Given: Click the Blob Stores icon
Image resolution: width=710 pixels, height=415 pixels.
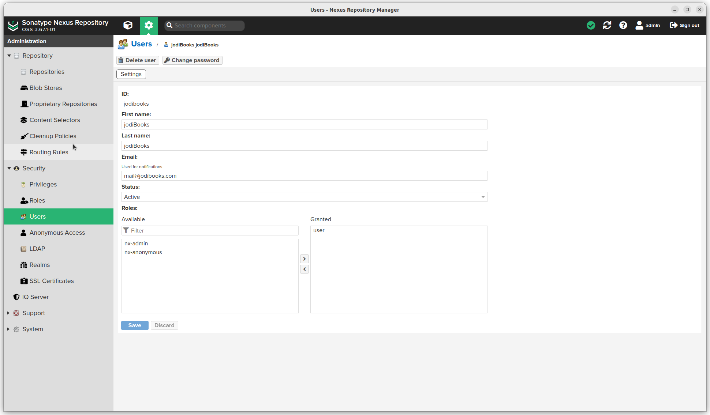Looking at the screenshot, I should tap(24, 88).
